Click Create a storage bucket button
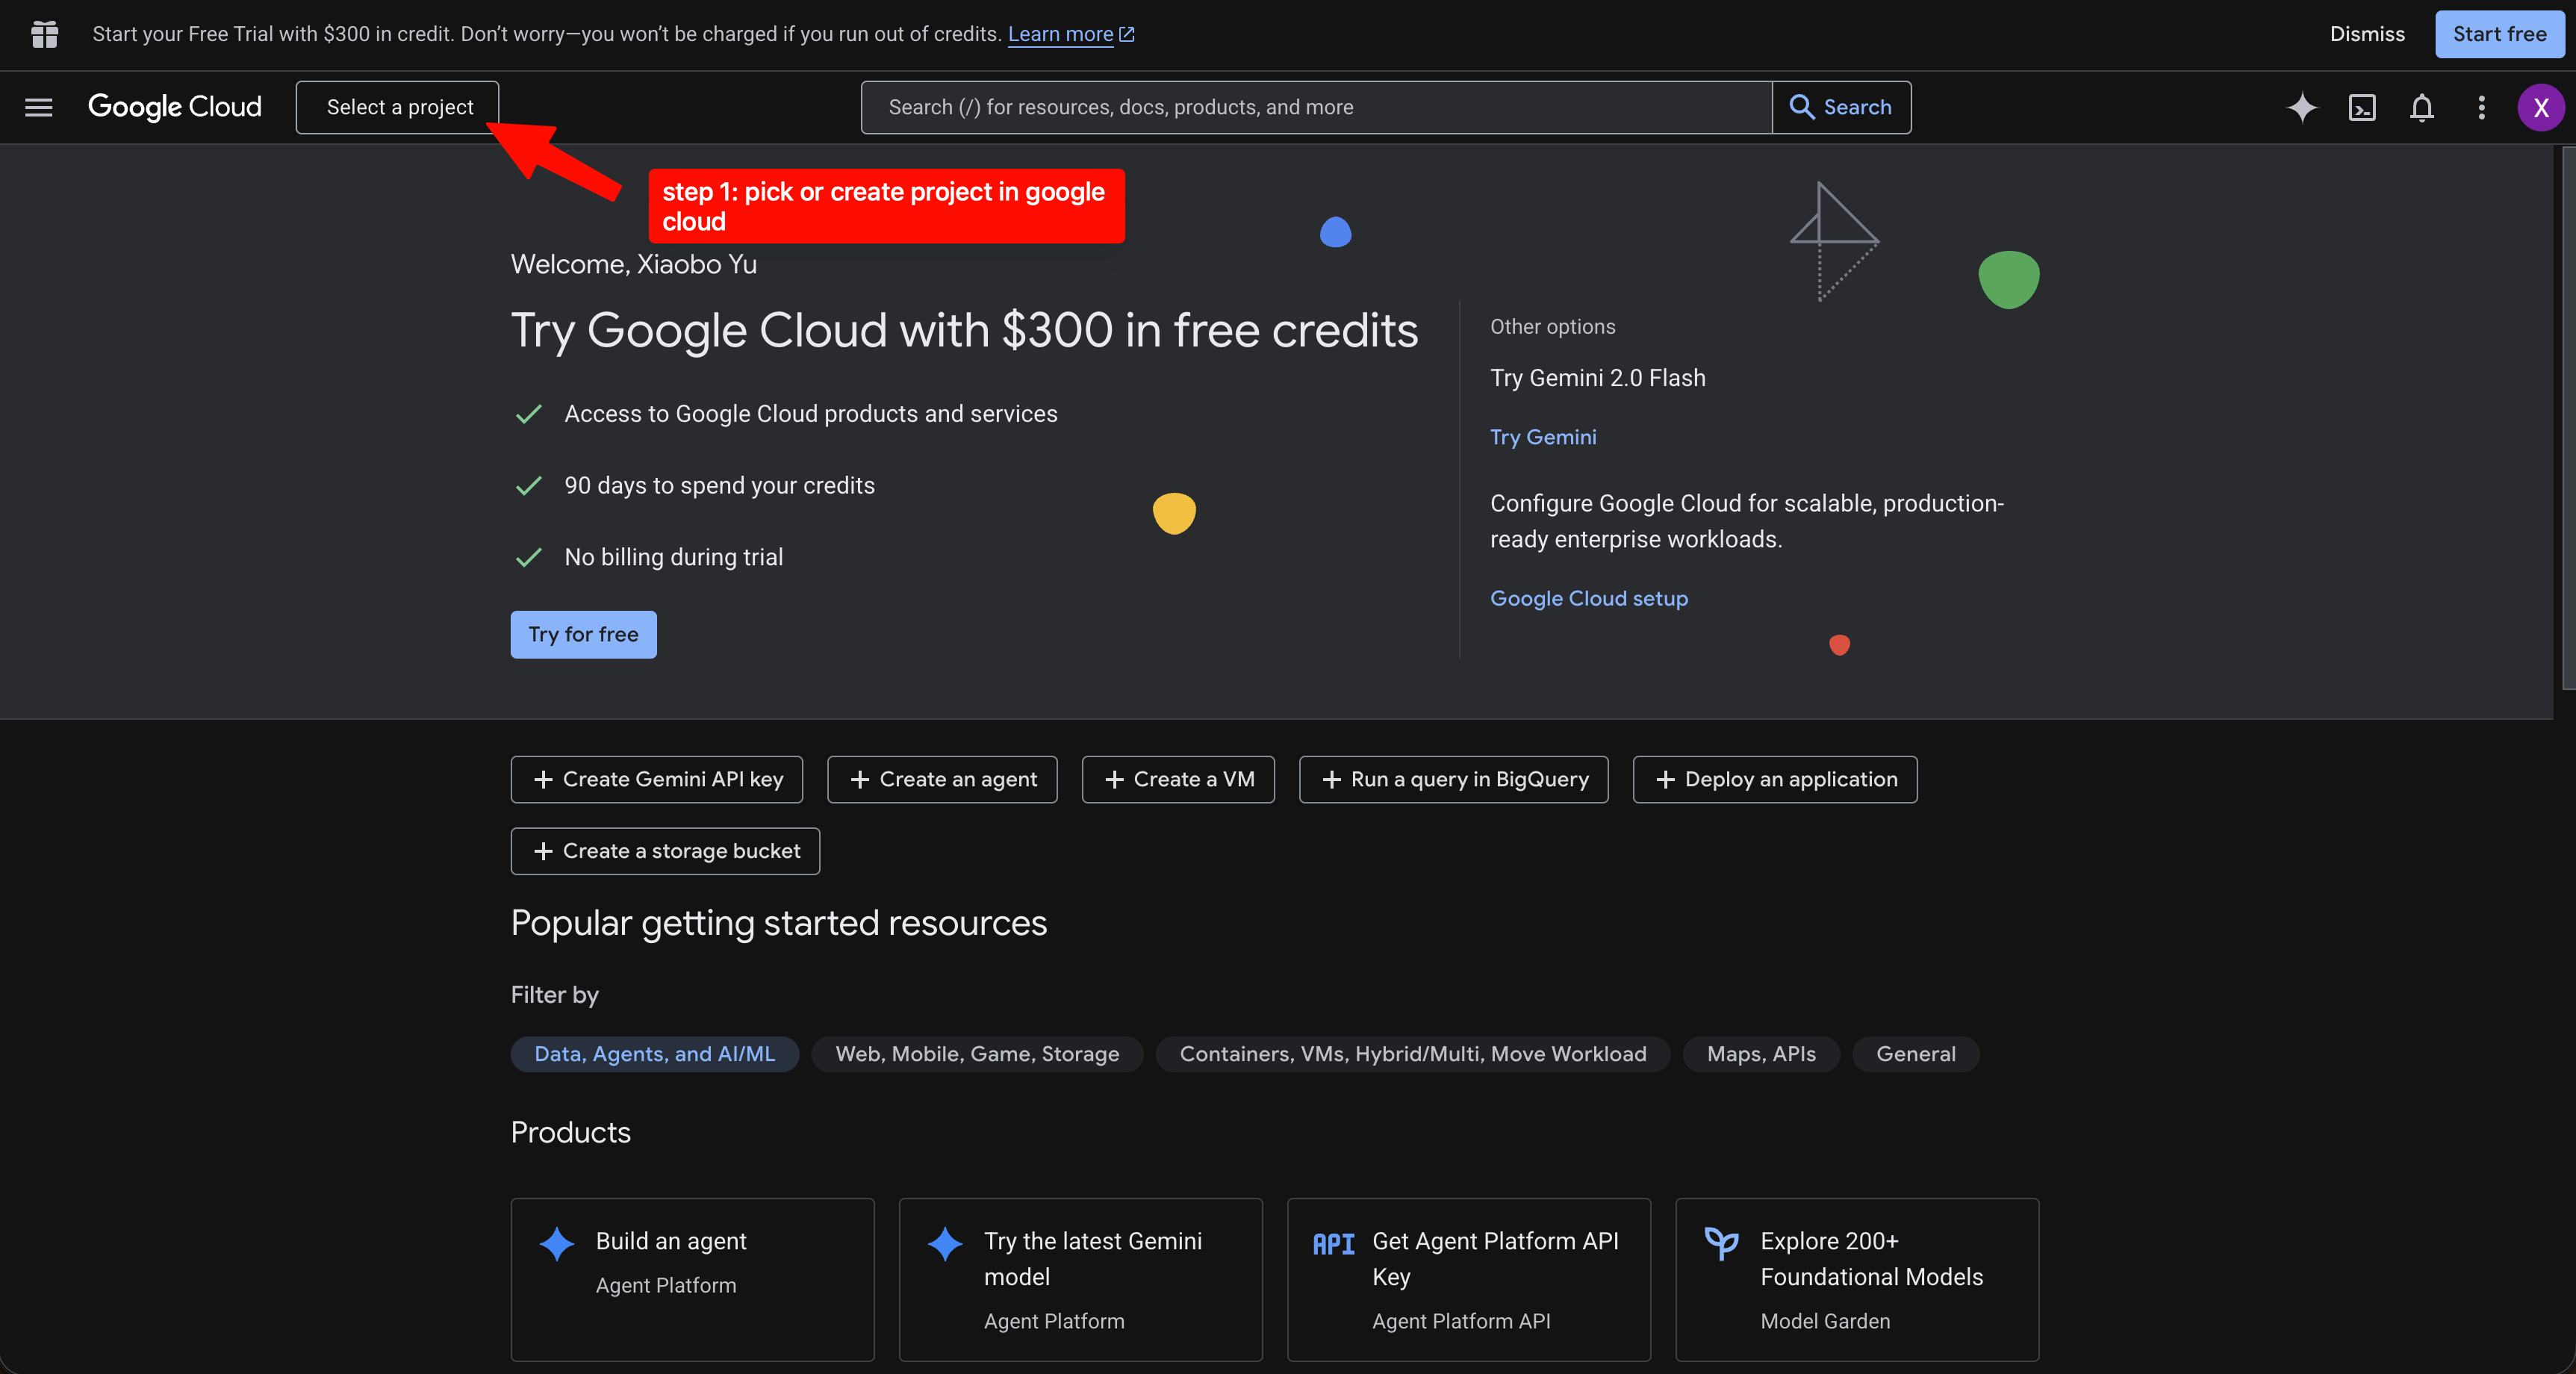Image resolution: width=2576 pixels, height=1374 pixels. coord(665,851)
